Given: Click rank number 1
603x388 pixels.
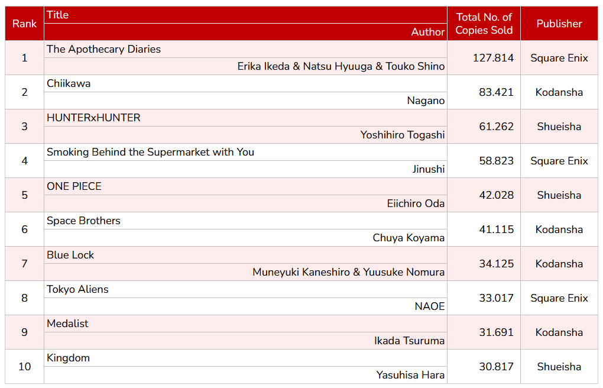Looking at the screenshot, I should (x=25, y=58).
